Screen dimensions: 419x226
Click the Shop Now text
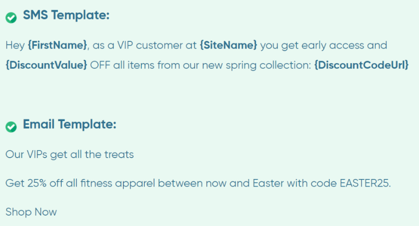31,212
